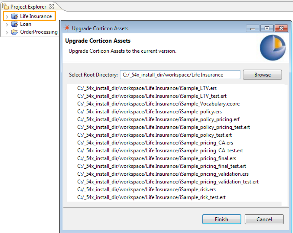
Task: Click the Browse button
Action: pyautogui.click(x=262, y=74)
